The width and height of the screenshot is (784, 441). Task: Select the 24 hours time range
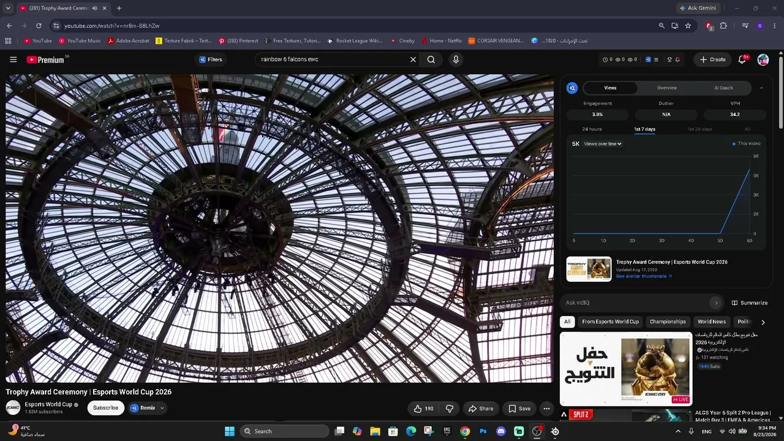click(592, 129)
